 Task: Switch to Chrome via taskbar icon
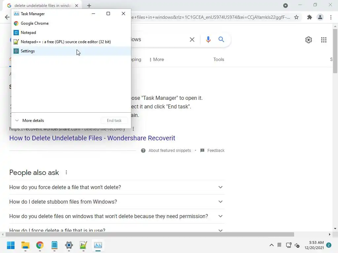[40, 245]
